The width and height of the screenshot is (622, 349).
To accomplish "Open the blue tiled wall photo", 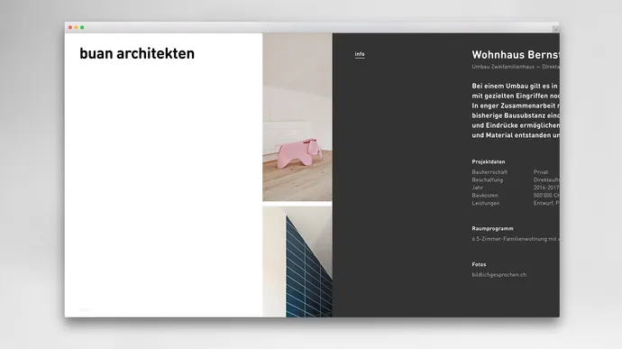I will coord(297,262).
